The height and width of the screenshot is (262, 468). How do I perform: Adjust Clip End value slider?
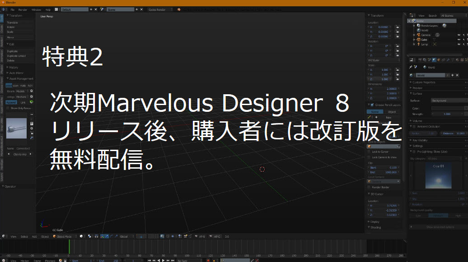click(x=384, y=172)
